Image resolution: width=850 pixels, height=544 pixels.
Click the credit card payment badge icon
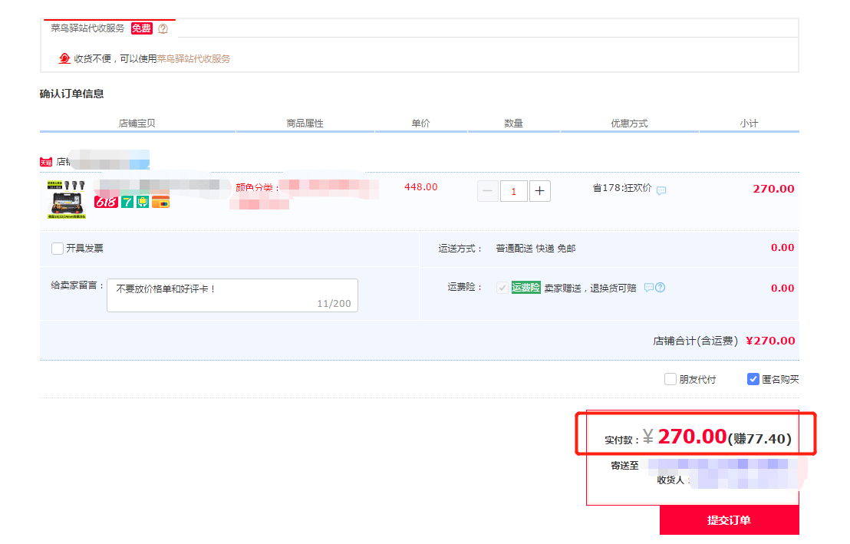pyautogui.click(x=161, y=203)
